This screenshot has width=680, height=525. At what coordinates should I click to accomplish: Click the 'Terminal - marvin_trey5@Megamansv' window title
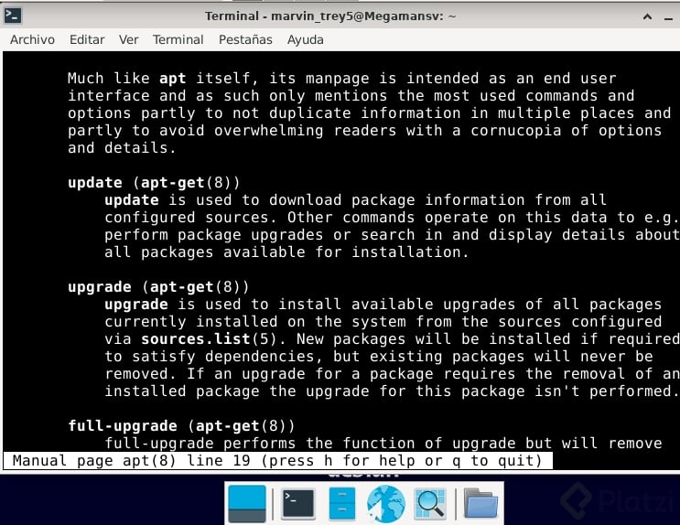pyautogui.click(x=330, y=16)
